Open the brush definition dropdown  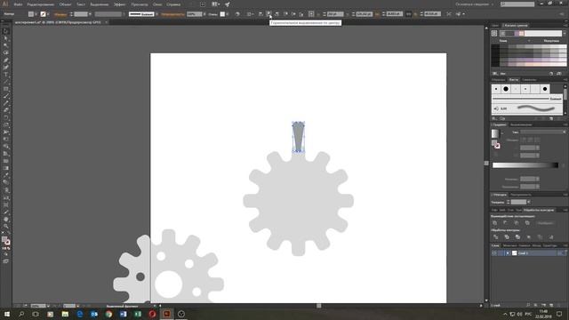156,14
